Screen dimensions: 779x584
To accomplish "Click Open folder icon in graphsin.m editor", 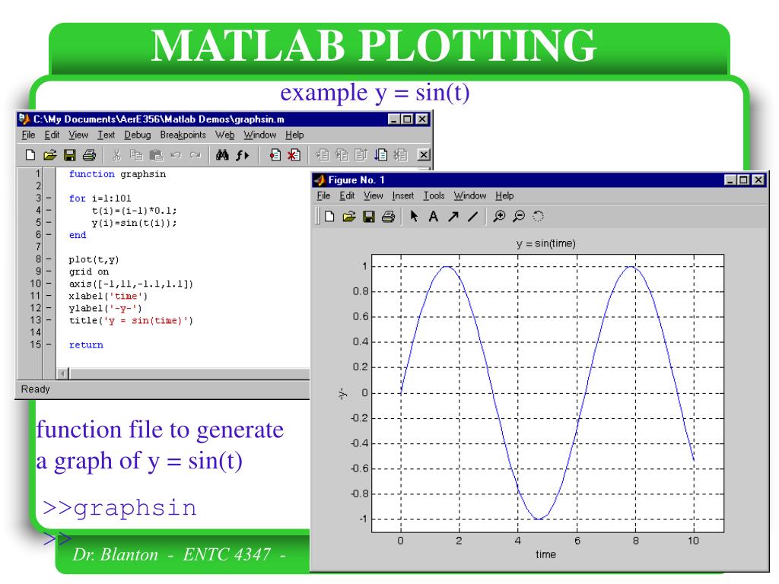I will [x=49, y=155].
